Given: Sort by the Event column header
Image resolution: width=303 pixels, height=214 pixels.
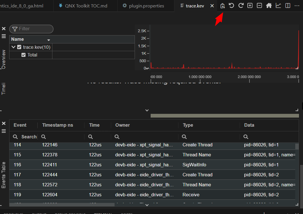Looking at the screenshot, I should tap(20, 125).
